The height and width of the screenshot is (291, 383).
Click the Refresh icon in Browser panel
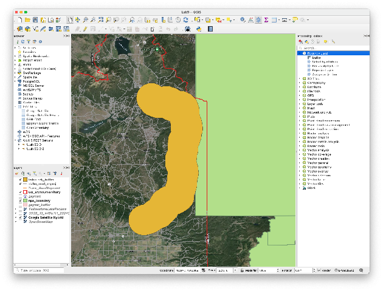click(22, 42)
